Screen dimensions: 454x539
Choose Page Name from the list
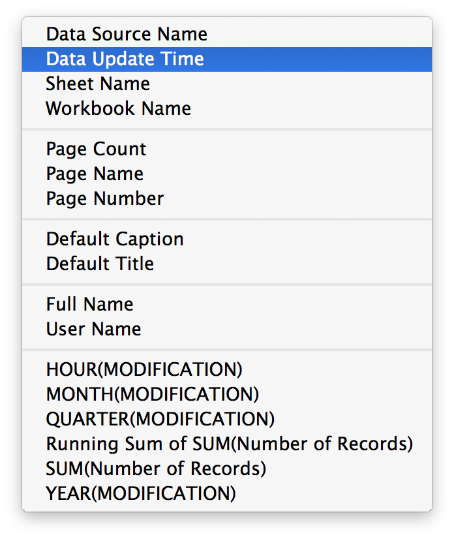[94, 174]
